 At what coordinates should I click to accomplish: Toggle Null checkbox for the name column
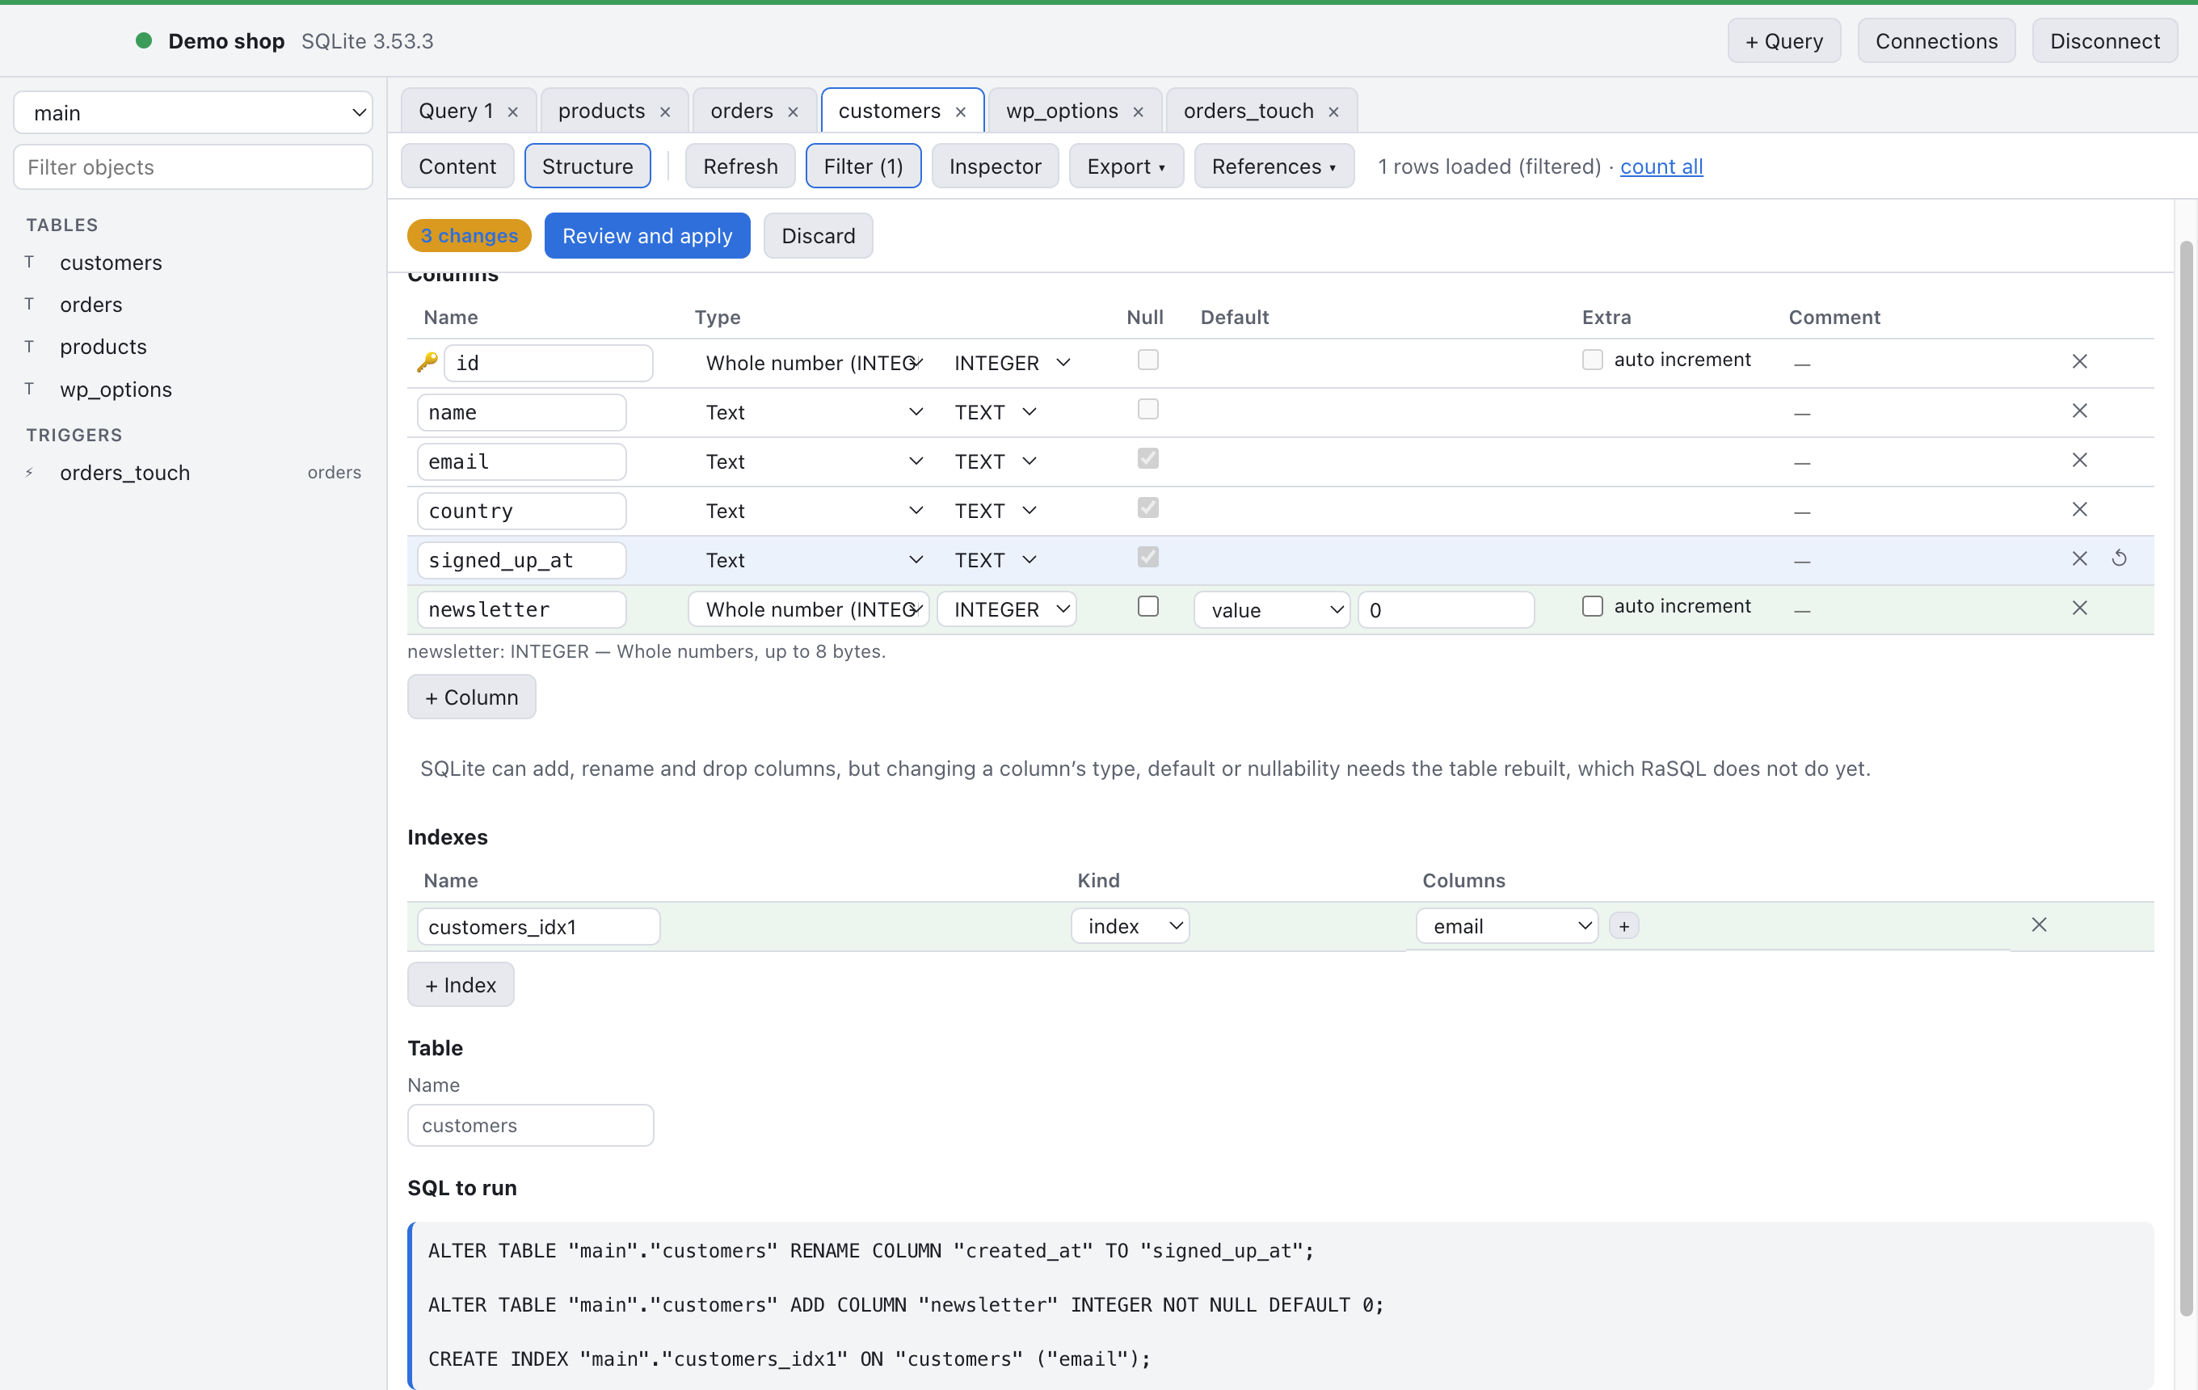(1148, 409)
